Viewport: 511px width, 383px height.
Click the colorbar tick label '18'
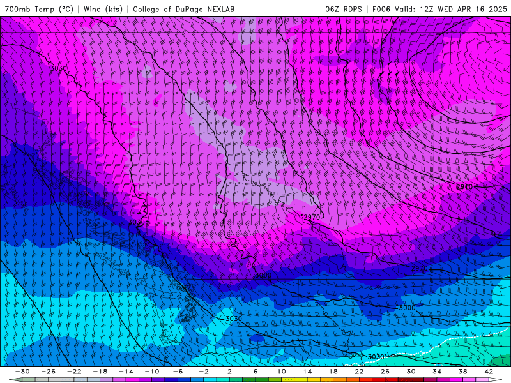tap(333, 372)
